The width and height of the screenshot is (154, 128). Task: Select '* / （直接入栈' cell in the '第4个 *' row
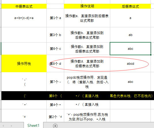pos(87,105)
